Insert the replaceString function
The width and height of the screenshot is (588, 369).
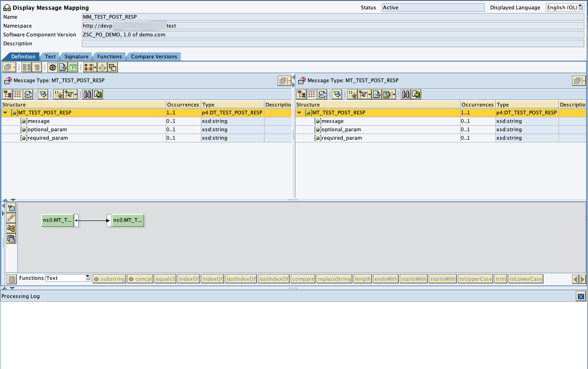click(334, 279)
